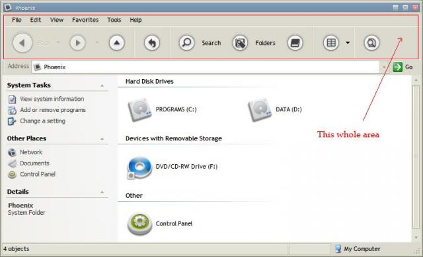Open the PROGRAMS (C:) drive icon
This screenshot has height=257, width=423.
pos(139,109)
